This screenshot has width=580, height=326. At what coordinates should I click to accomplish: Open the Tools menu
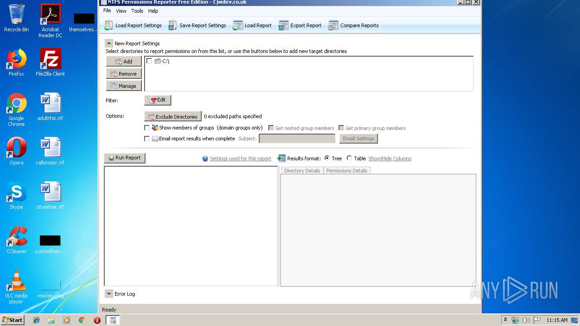coord(137,11)
